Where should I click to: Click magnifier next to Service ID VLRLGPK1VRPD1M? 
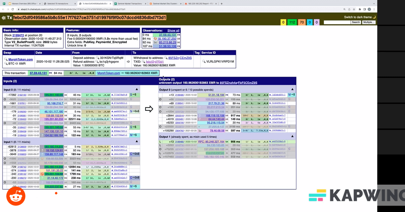pyautogui.click(x=203, y=62)
